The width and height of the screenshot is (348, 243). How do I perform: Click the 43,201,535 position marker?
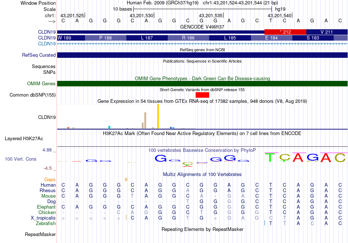211,15
